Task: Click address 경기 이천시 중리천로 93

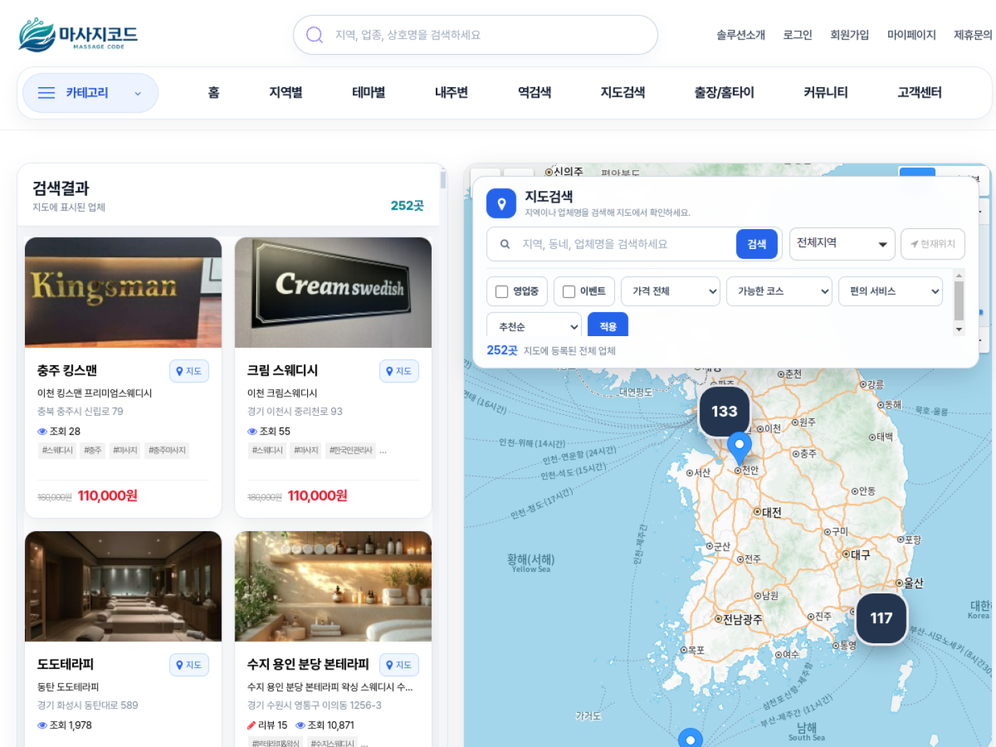Action: (x=295, y=411)
